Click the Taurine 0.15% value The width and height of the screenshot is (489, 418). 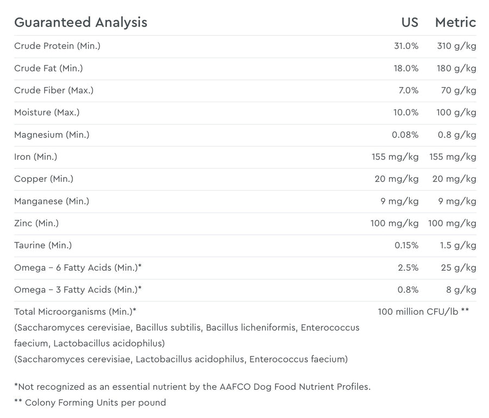(x=406, y=246)
